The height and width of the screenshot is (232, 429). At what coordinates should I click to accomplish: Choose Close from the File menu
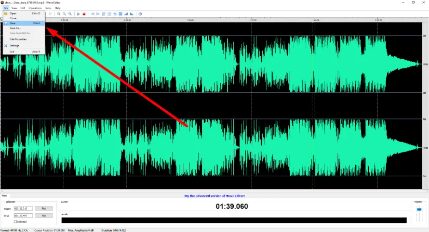[24, 18]
